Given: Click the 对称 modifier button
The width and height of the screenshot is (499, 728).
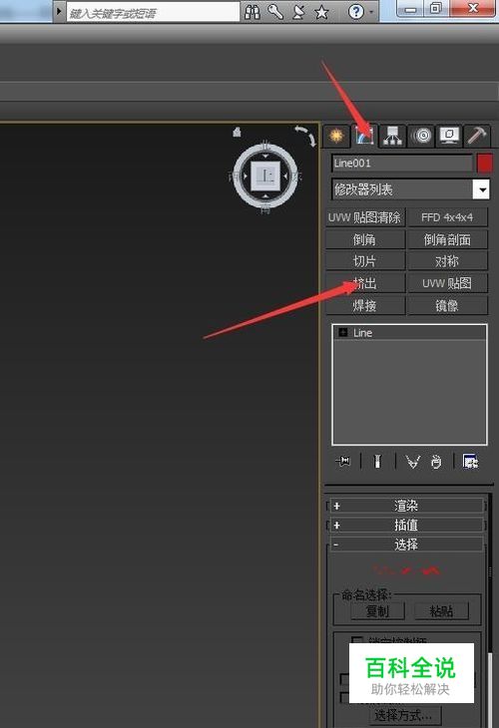Looking at the screenshot, I should (x=447, y=261).
